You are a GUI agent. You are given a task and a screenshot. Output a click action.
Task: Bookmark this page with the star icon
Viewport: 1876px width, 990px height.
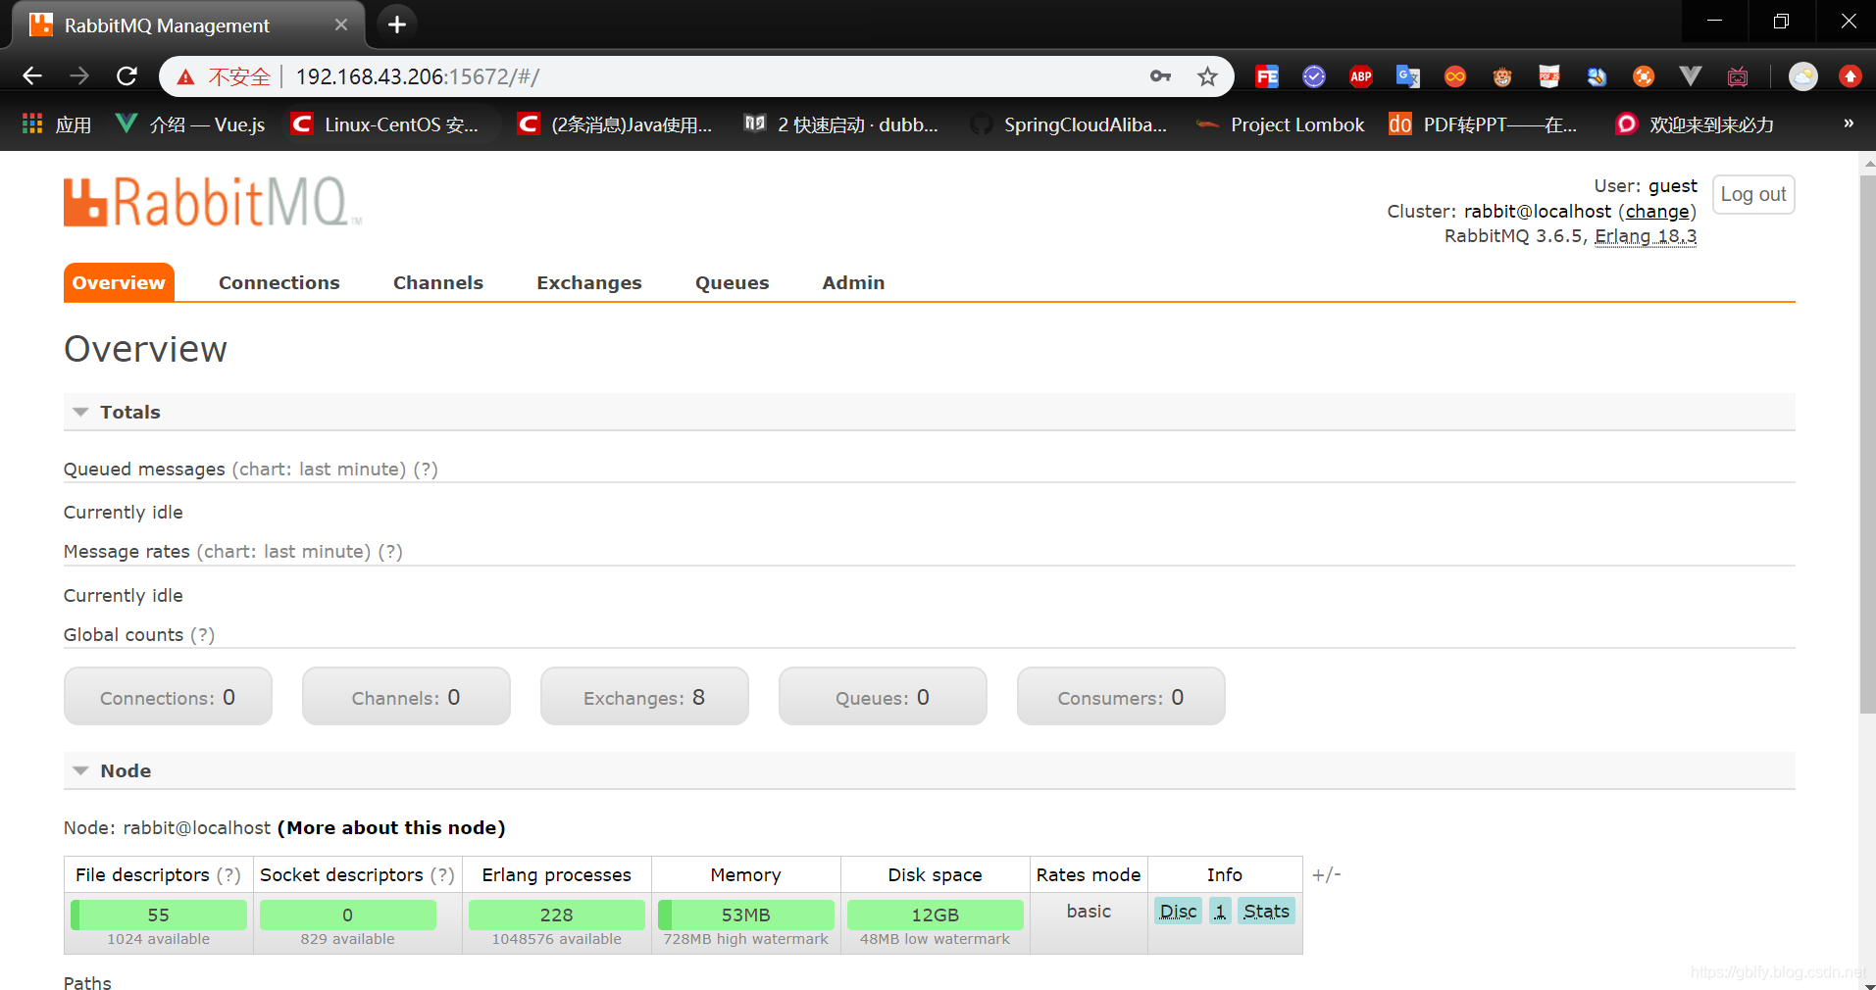click(1207, 76)
